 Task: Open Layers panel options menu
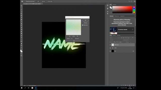(x=135, y=35)
